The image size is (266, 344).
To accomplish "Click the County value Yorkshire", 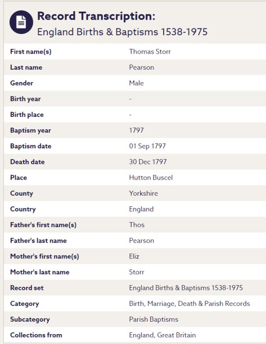I will (143, 193).
